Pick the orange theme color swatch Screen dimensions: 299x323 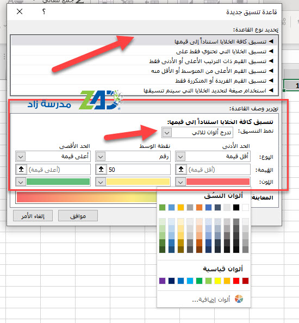point(199,207)
